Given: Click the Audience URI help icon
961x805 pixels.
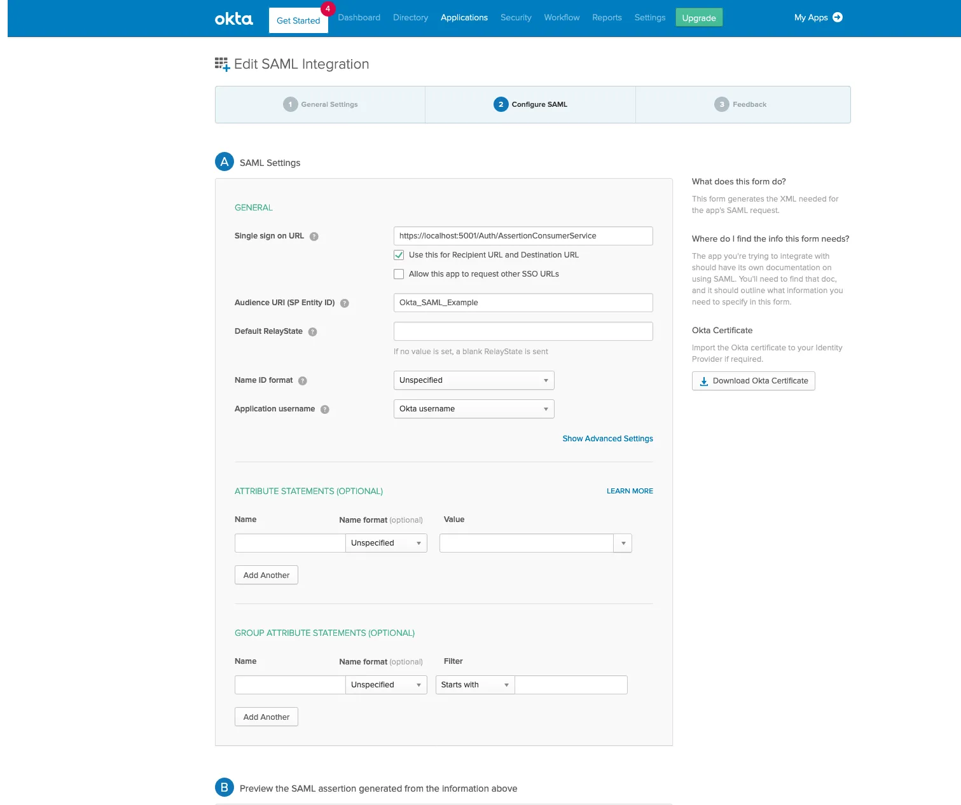Looking at the screenshot, I should pos(344,303).
